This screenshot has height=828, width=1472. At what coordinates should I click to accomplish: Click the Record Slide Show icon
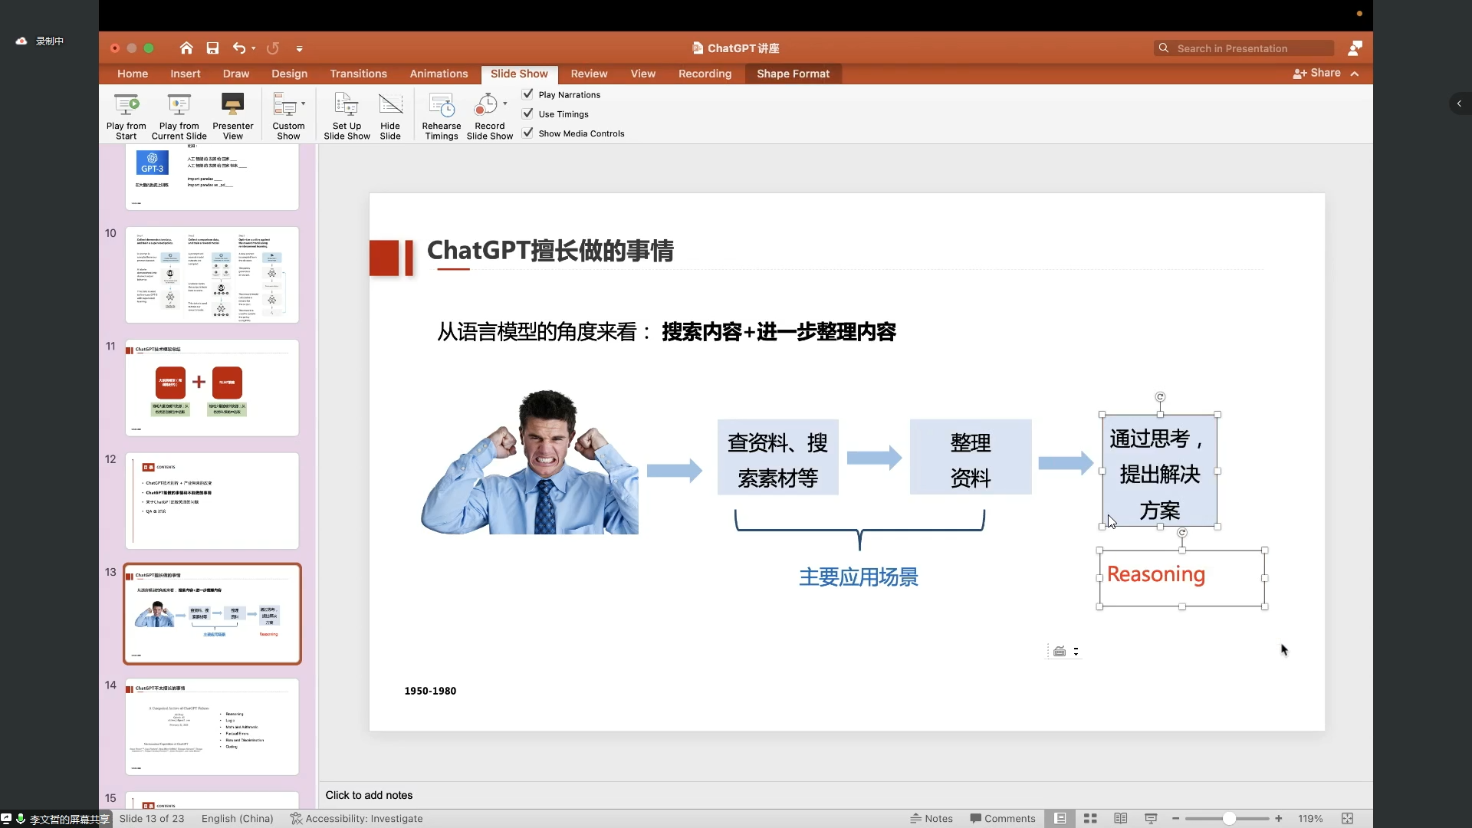(x=485, y=103)
